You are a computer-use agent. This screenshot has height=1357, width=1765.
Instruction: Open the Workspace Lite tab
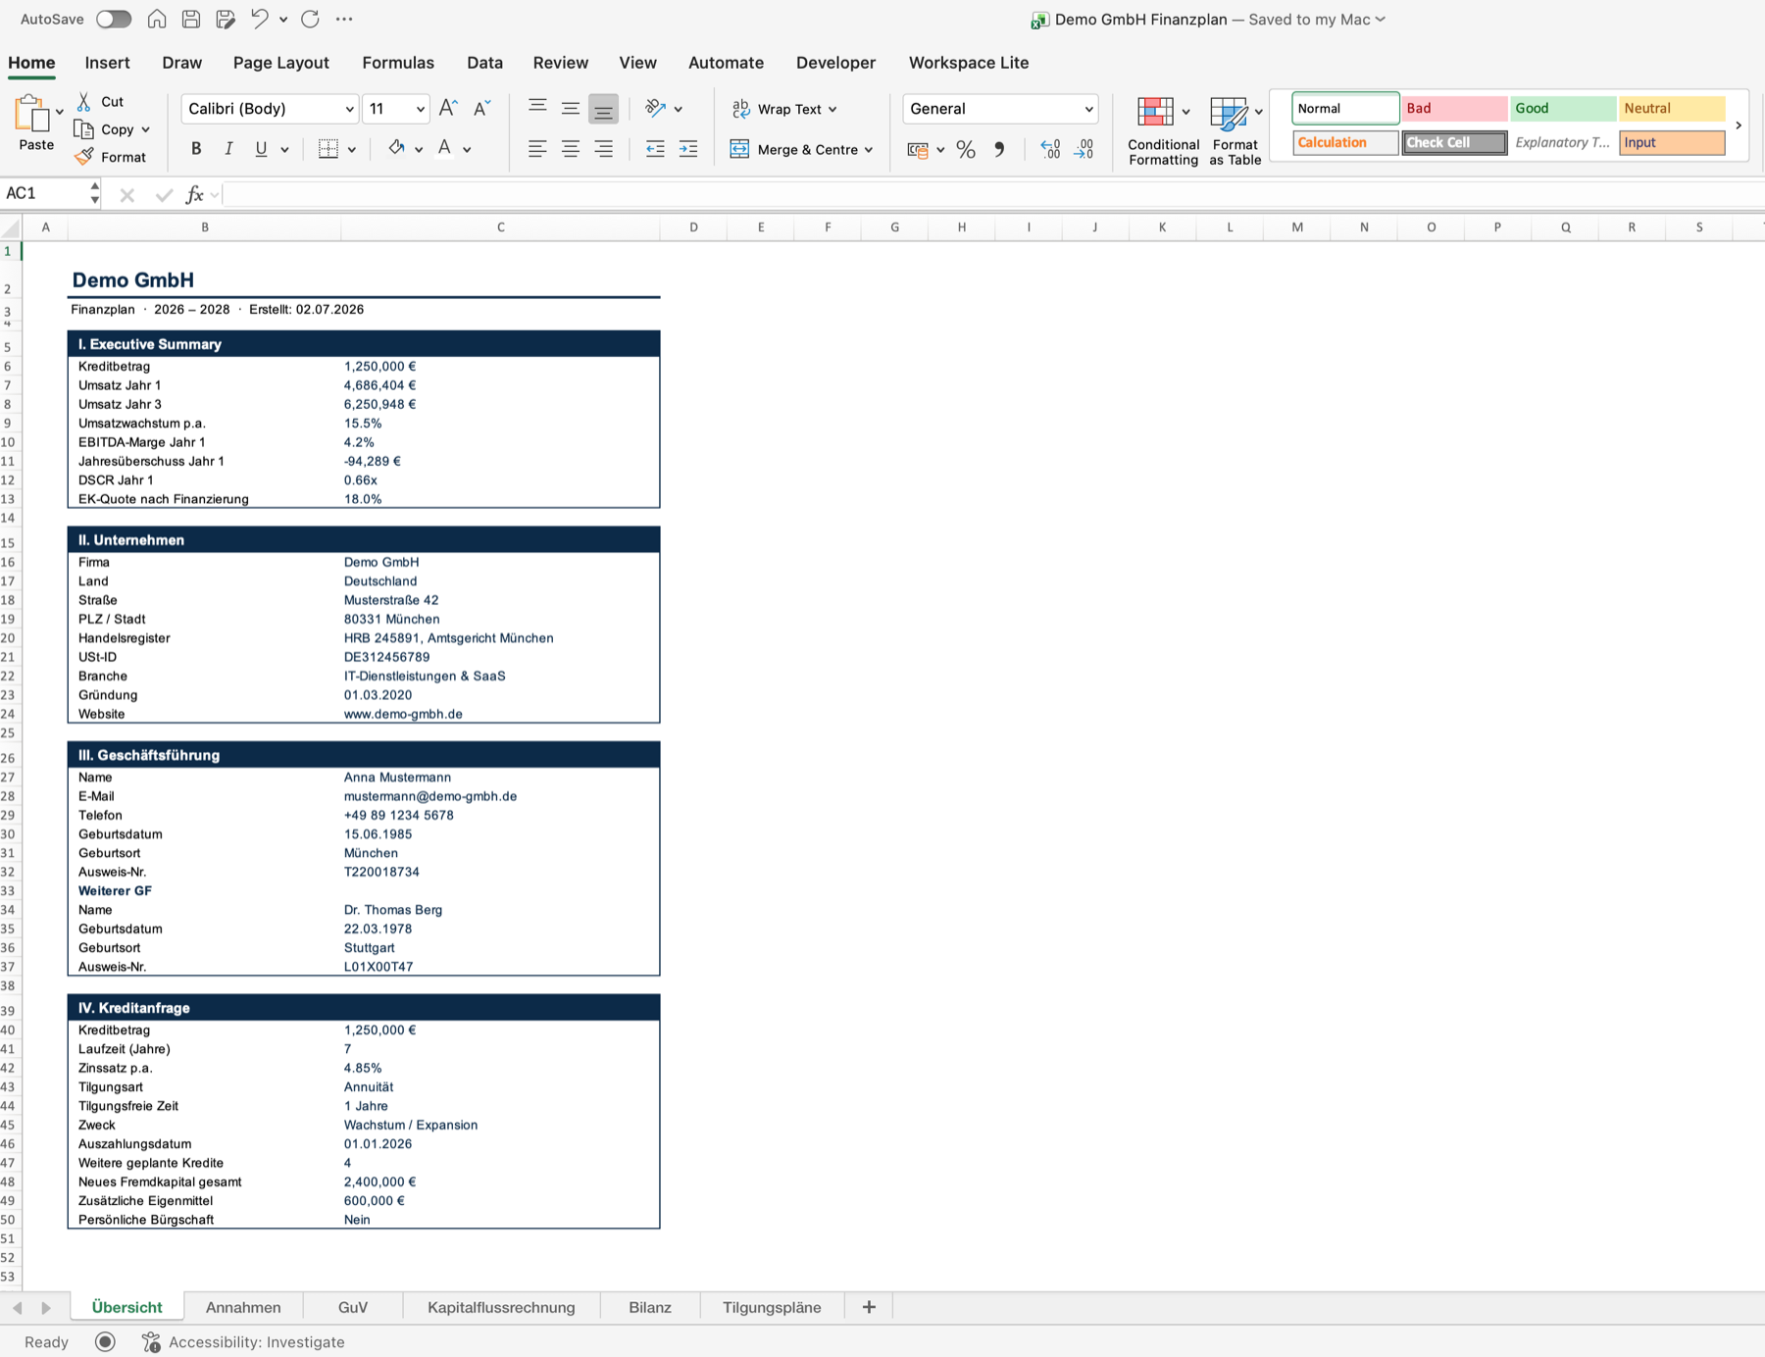click(x=968, y=63)
